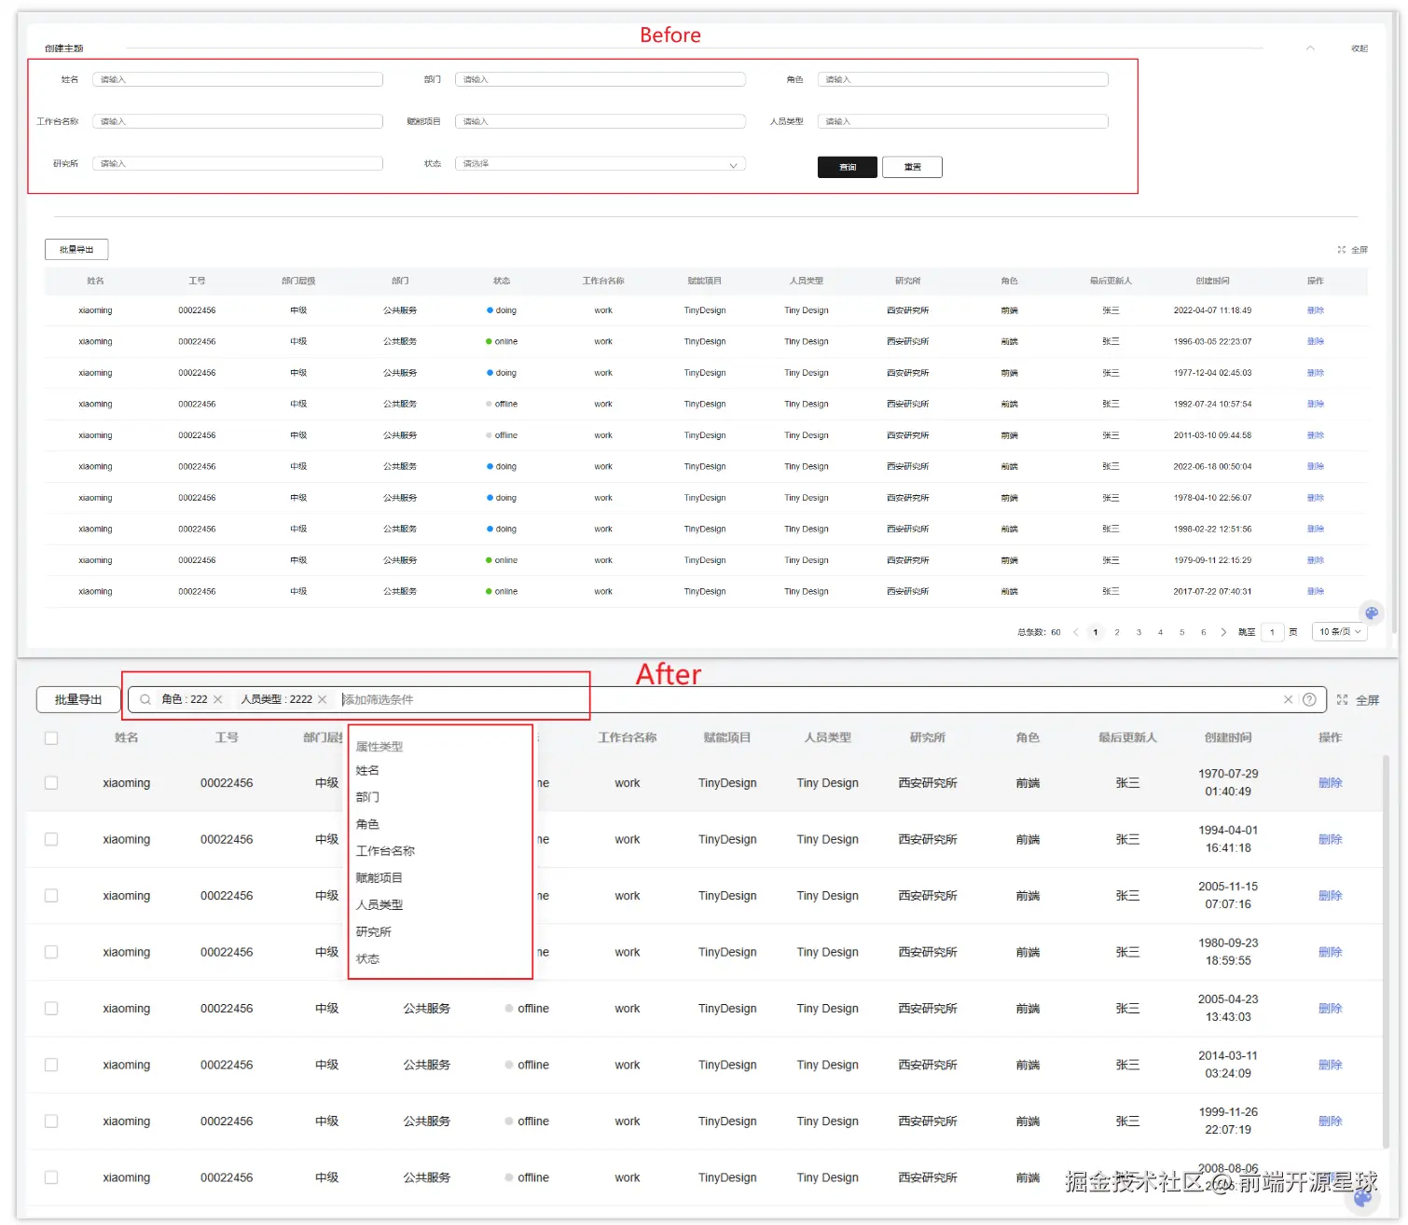Click 删除 for the 2005-04-23 row
Screen dimensions: 1408x1225
click(x=1331, y=1009)
